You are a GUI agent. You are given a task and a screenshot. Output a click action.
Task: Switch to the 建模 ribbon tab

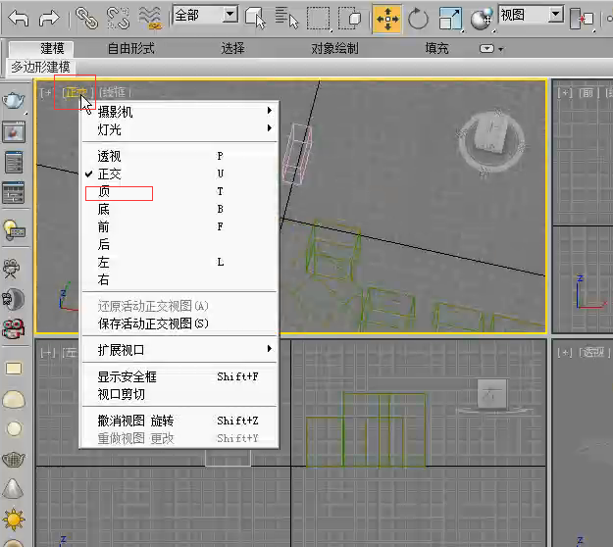[52, 48]
